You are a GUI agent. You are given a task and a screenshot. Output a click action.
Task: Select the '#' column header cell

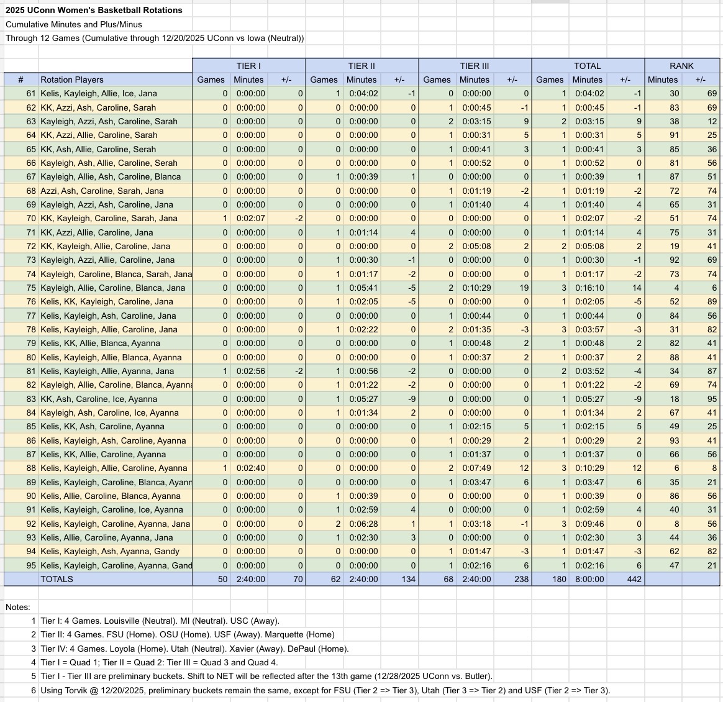click(21, 80)
